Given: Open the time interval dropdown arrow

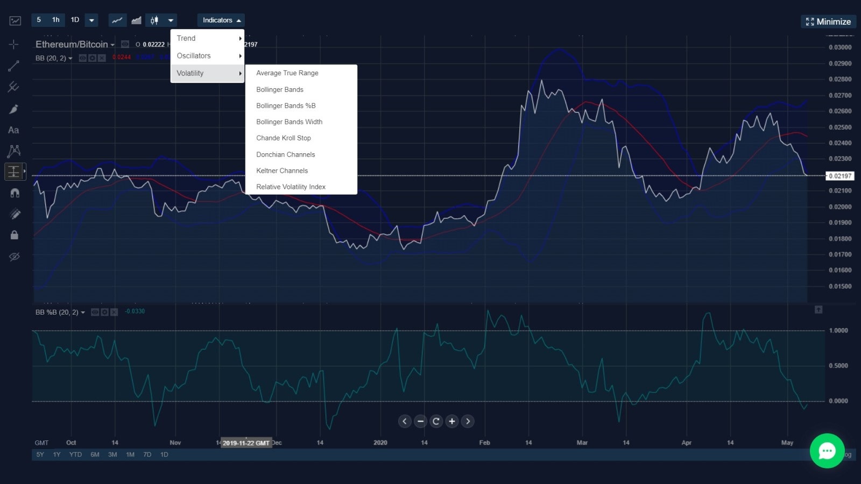Looking at the screenshot, I should coord(91,20).
